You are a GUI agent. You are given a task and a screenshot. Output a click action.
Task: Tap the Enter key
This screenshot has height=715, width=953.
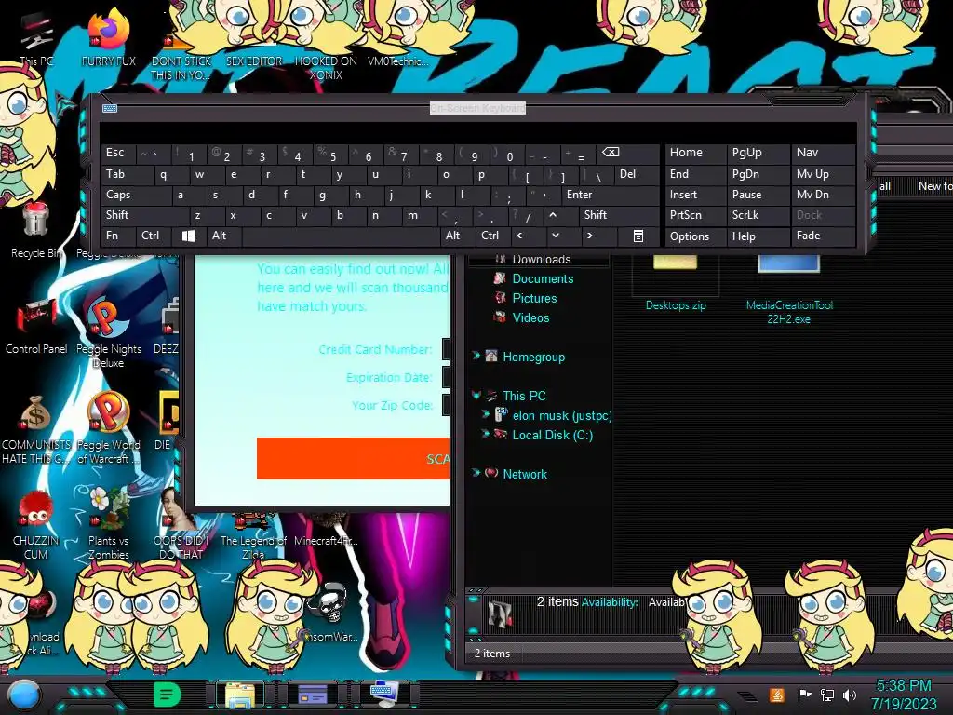click(x=611, y=195)
